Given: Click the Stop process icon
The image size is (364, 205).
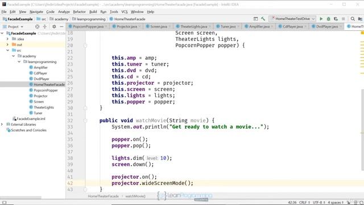Looking at the screenshot, I should (x=343, y=19).
